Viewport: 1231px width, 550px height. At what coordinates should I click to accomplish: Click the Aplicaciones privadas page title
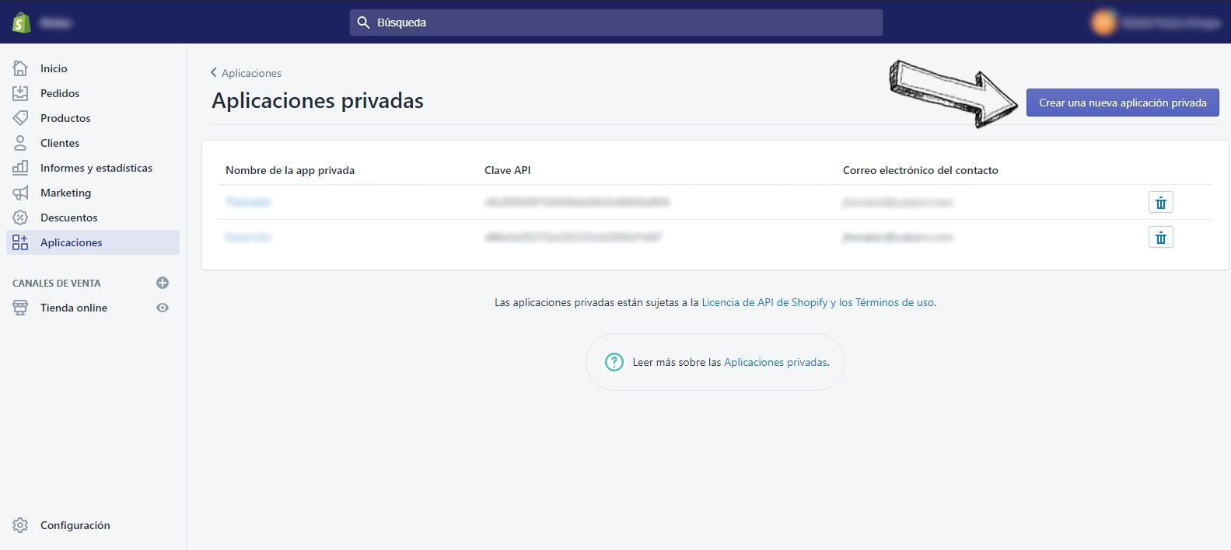317,100
